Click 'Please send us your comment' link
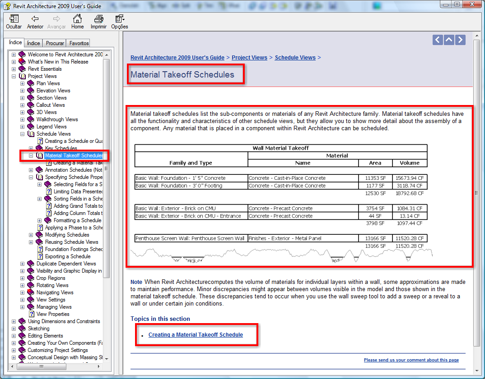This screenshot has width=485, height=379. (411, 360)
